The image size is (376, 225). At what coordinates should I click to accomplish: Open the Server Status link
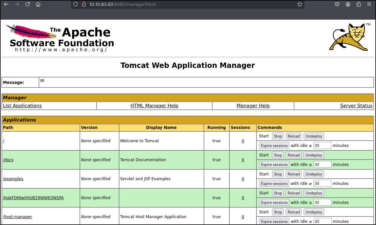coord(356,106)
